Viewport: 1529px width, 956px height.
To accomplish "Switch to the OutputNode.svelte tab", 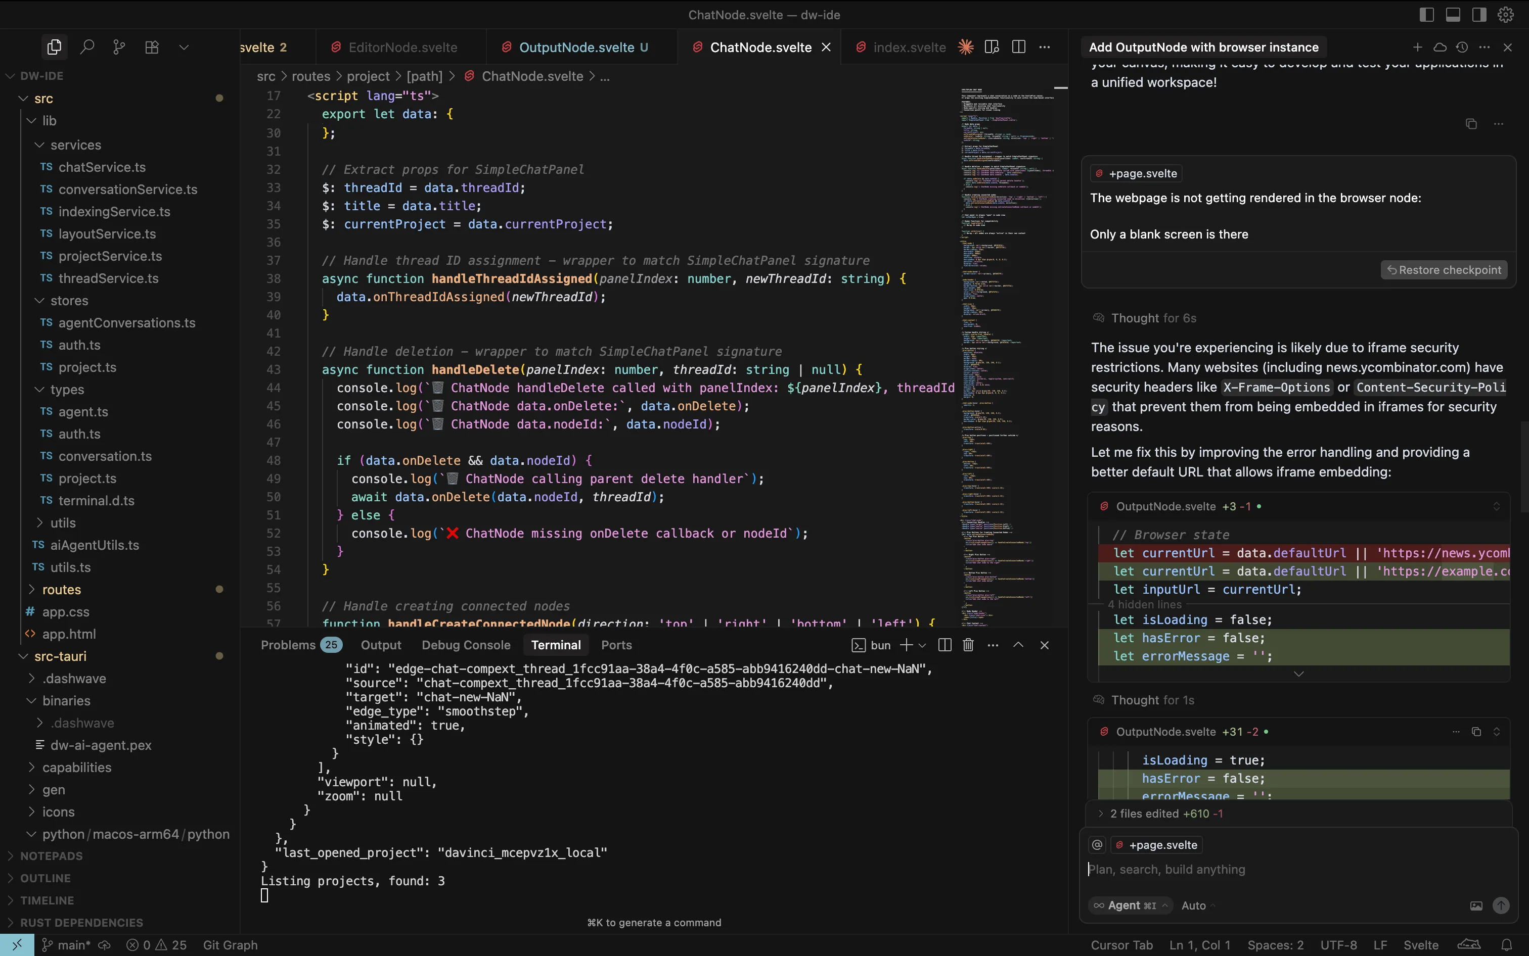I will (576, 47).
